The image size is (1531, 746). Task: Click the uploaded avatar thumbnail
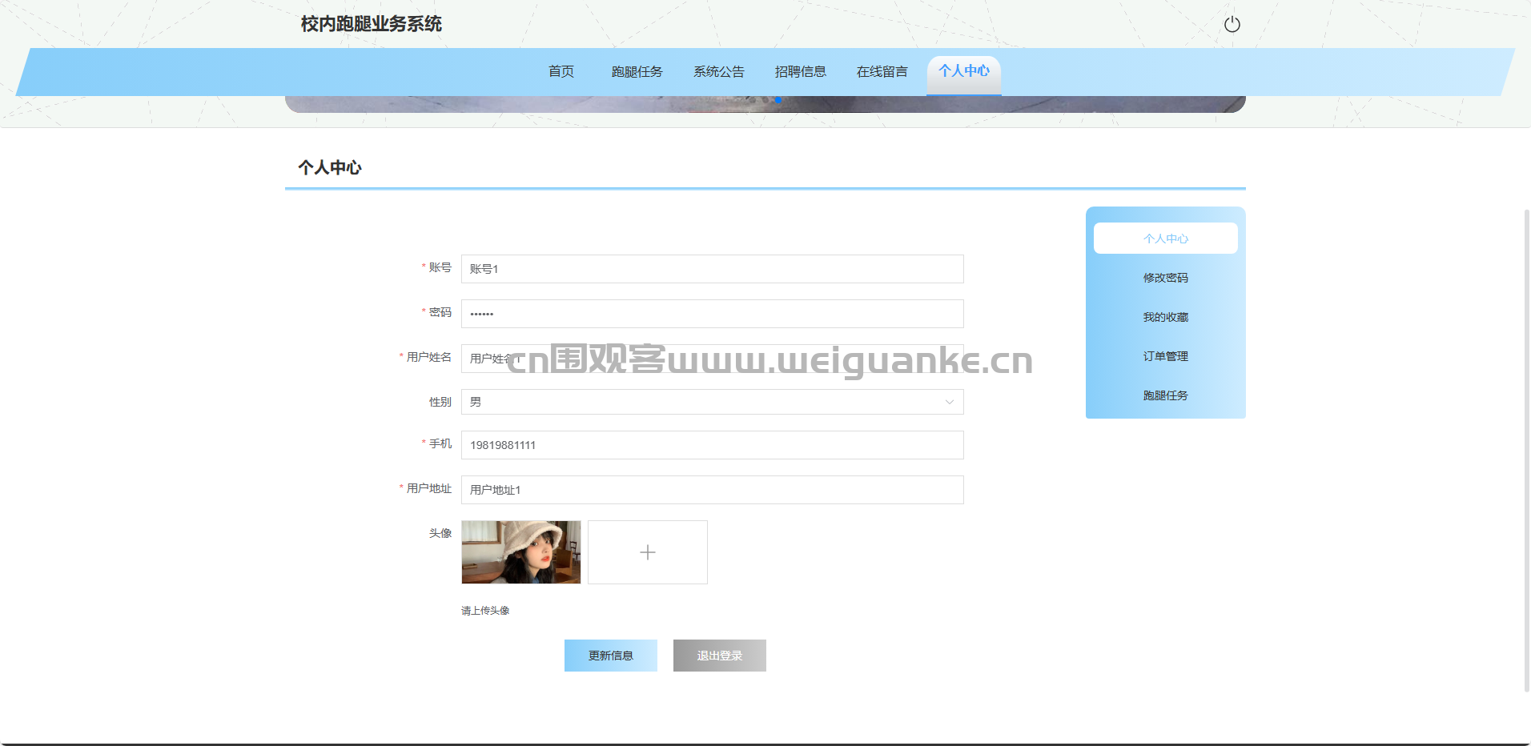tap(521, 552)
